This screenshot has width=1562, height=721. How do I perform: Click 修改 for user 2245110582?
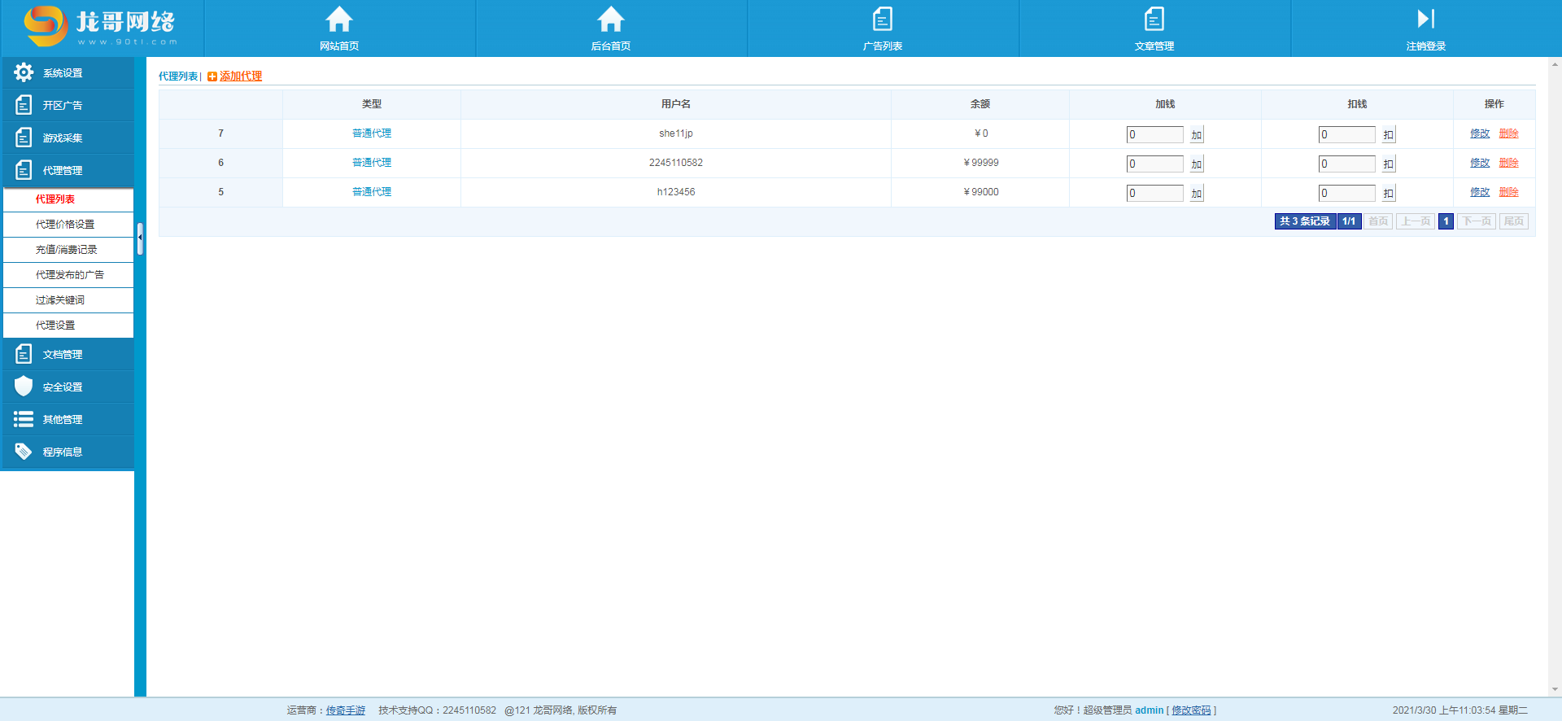(x=1480, y=163)
